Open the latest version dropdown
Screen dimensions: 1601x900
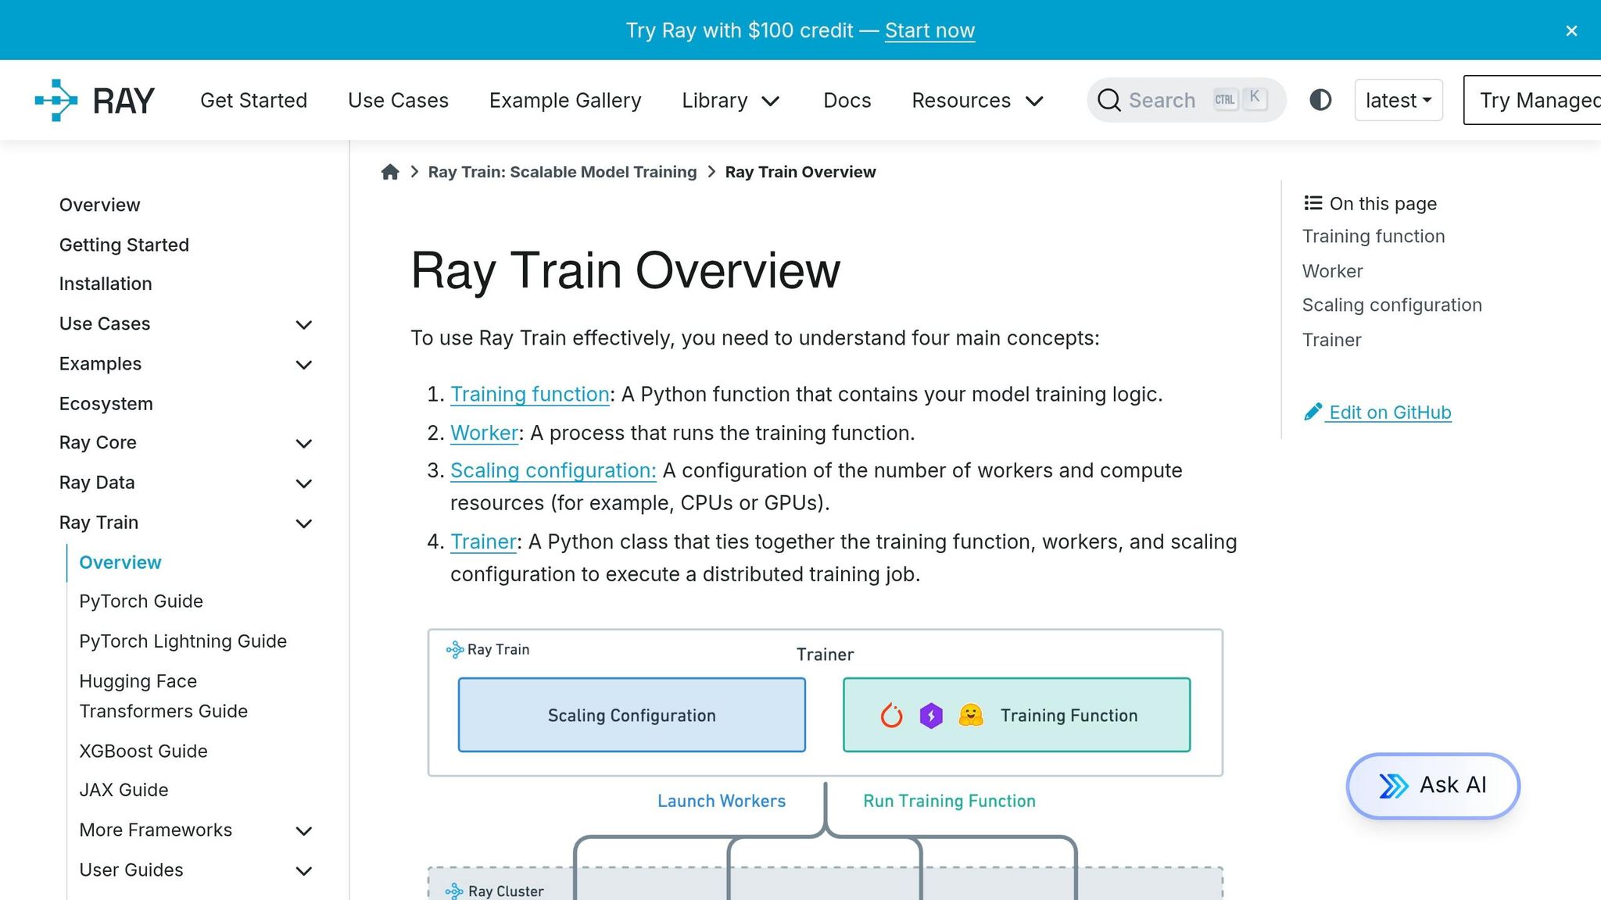(x=1399, y=100)
